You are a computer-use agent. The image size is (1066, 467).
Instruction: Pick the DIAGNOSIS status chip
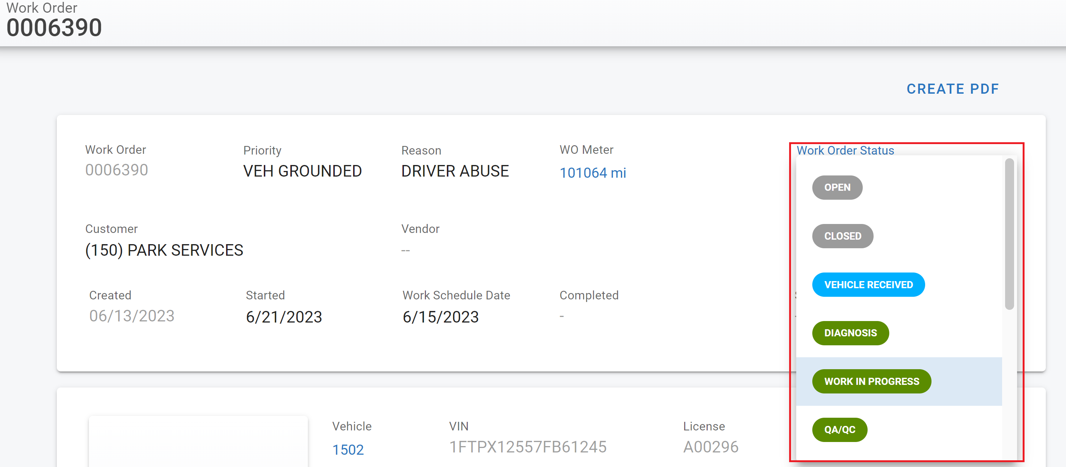850,333
